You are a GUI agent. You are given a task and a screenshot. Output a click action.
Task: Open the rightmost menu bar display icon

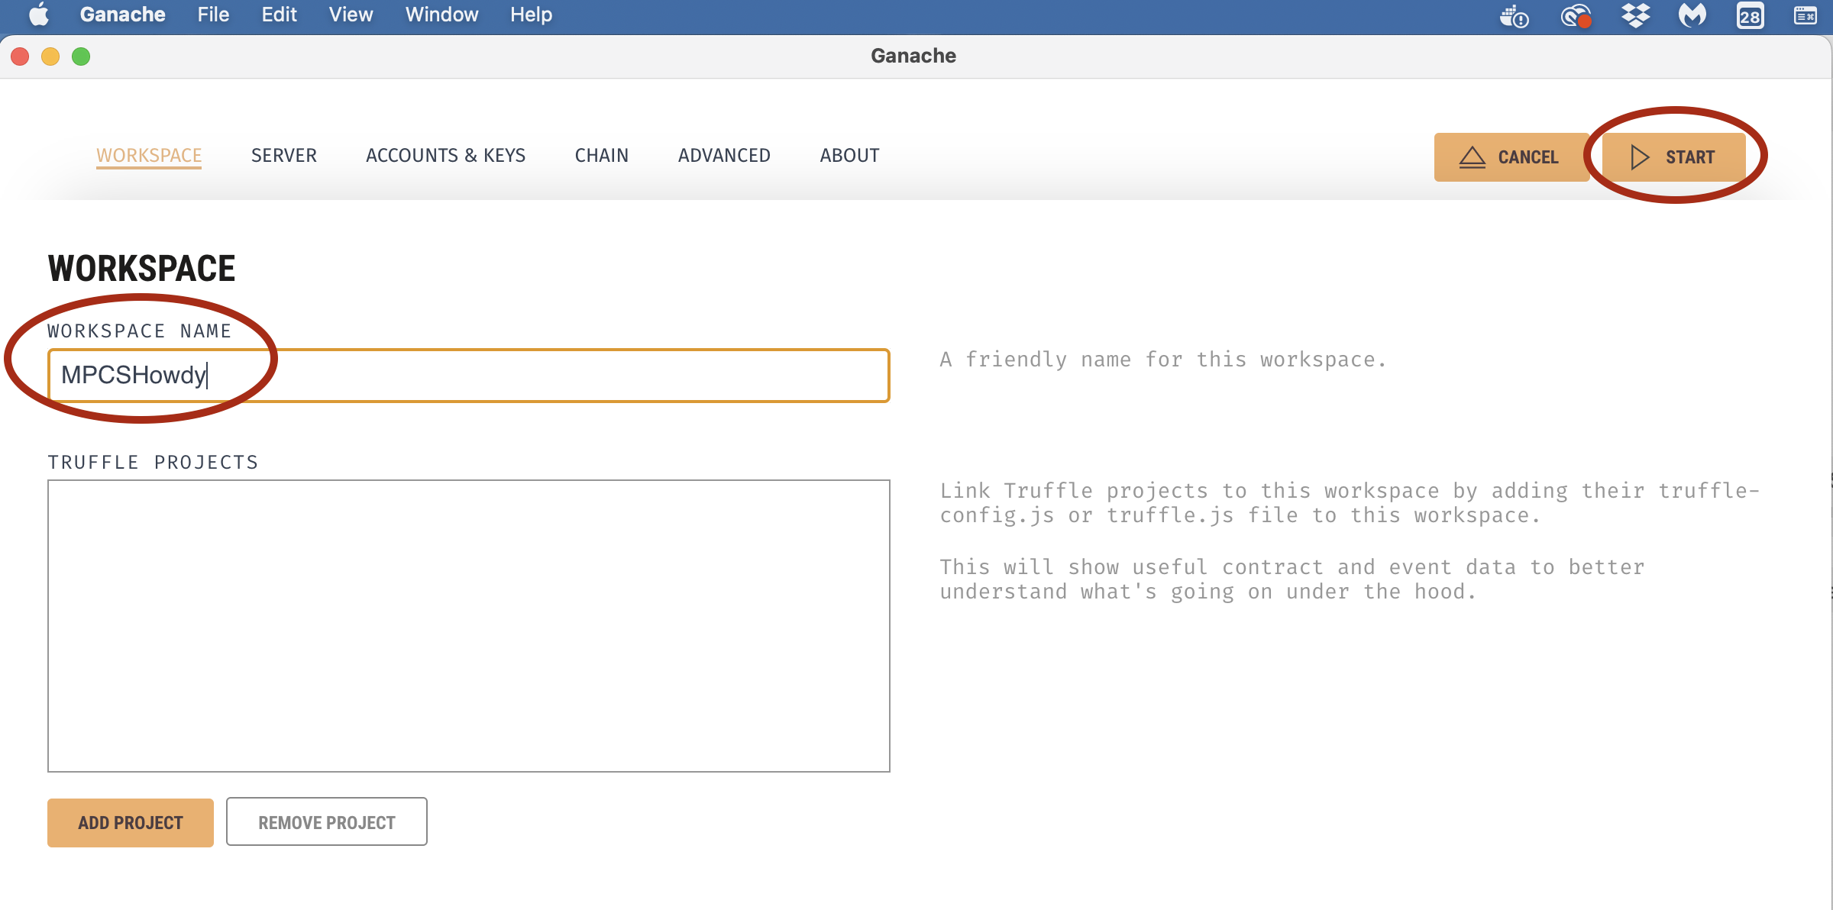click(x=1806, y=15)
